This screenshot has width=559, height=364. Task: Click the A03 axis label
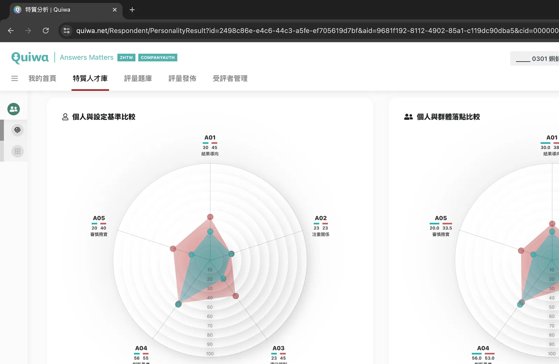point(278,348)
